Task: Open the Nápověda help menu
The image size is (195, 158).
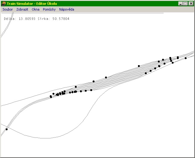Action: pos(66,9)
